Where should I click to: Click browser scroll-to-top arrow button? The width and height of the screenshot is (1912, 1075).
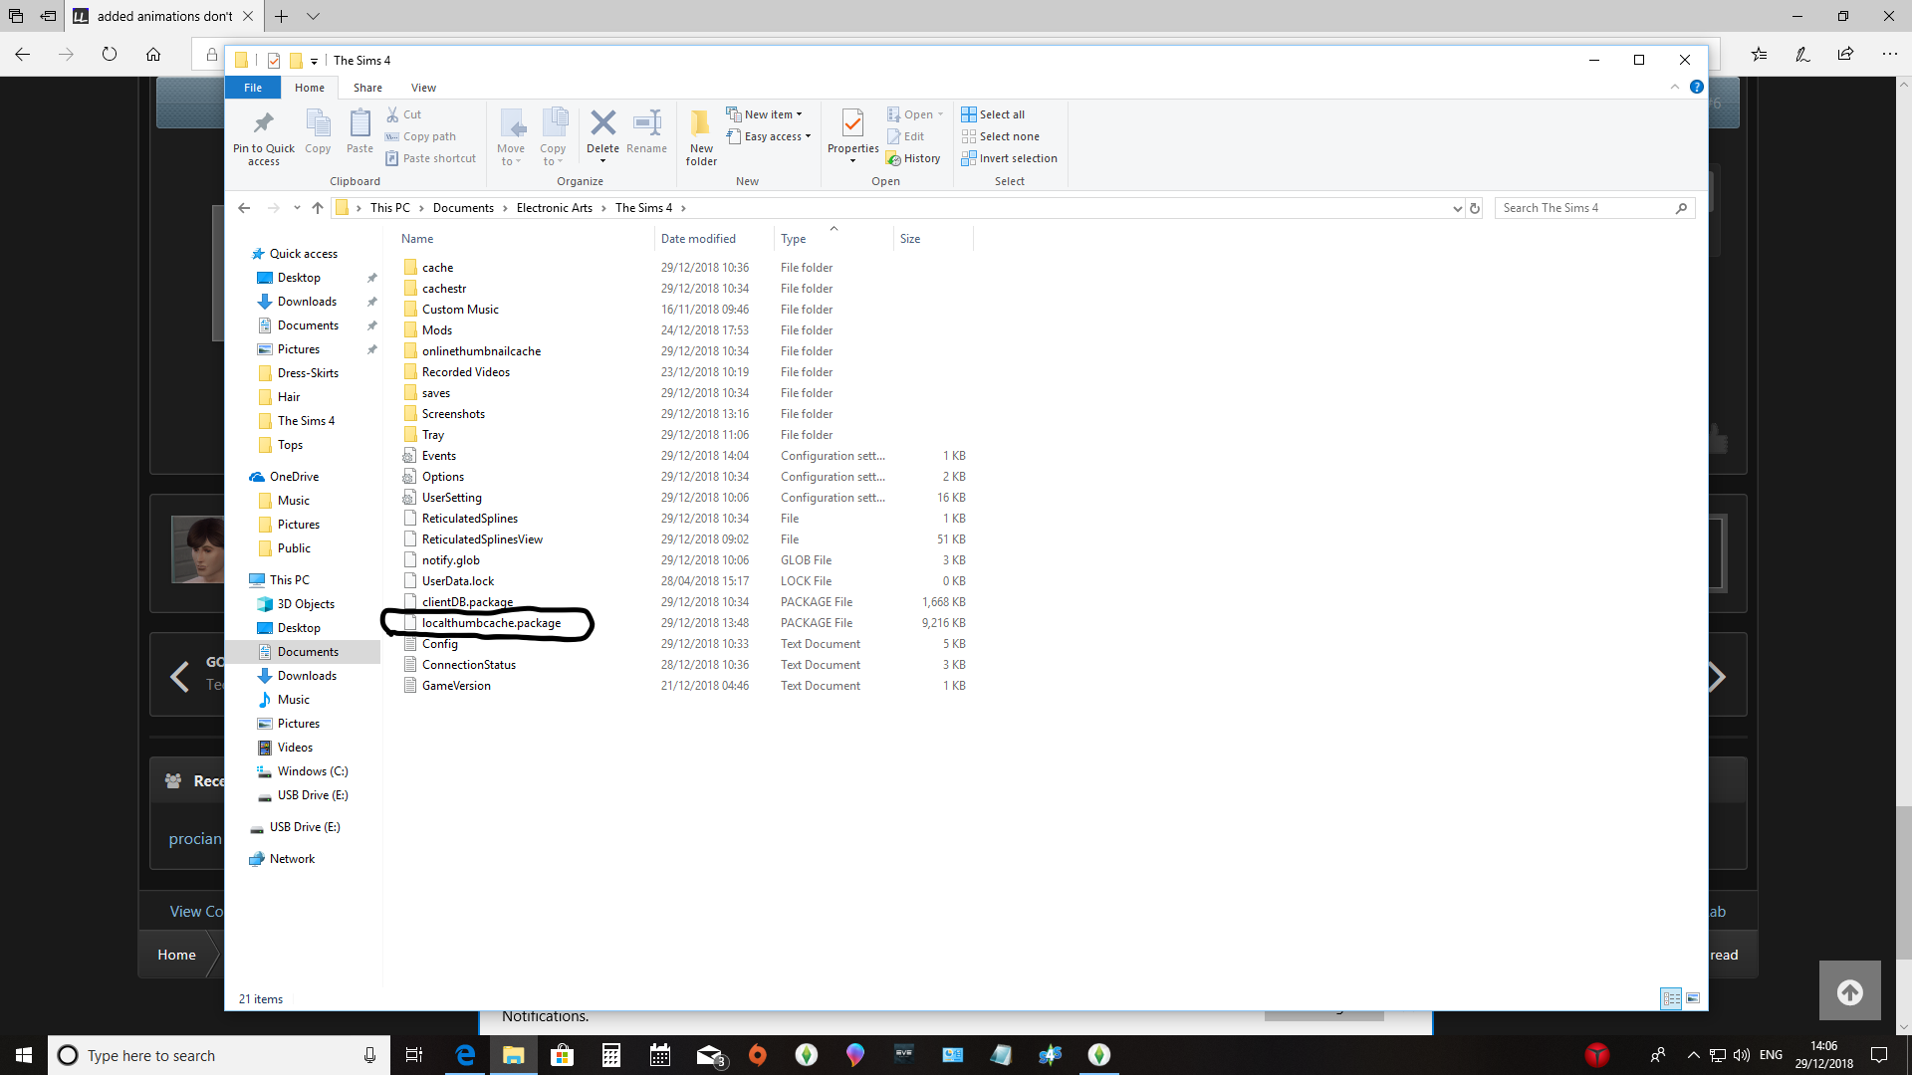pos(1849,991)
